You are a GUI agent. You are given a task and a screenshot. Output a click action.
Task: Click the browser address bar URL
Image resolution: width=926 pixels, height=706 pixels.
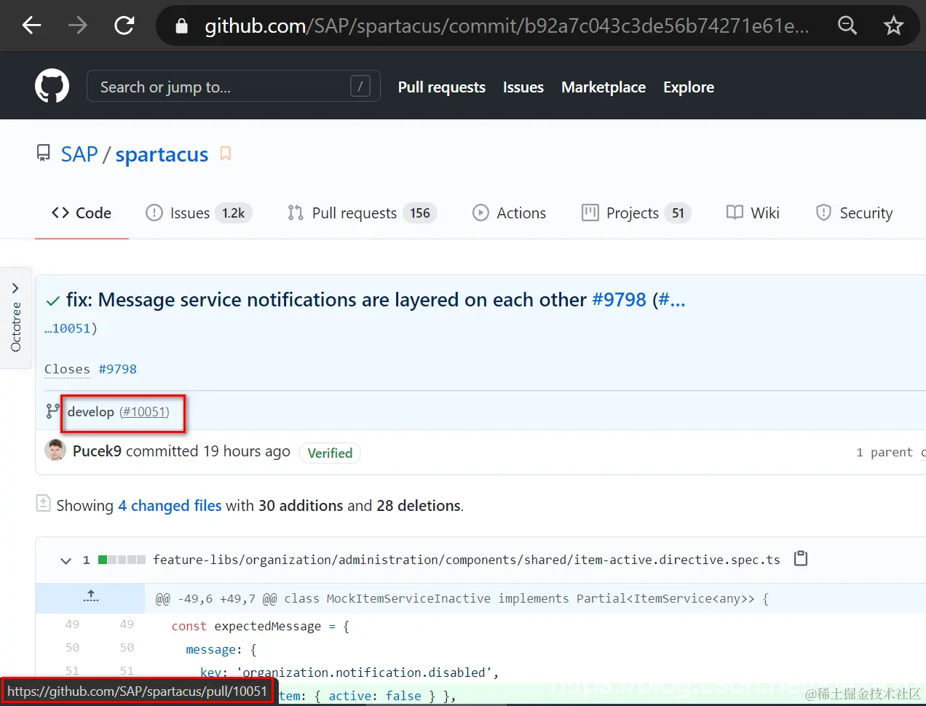point(507,26)
